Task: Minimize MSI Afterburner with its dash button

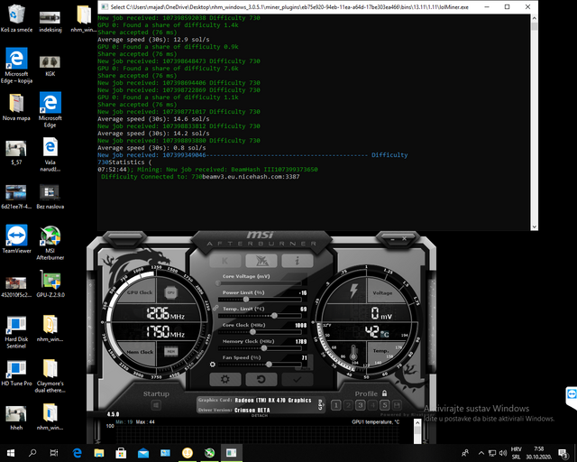Action: (392, 239)
